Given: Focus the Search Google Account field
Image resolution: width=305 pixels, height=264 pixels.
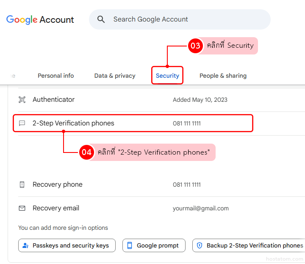Looking at the screenshot, I should tap(186, 19).
